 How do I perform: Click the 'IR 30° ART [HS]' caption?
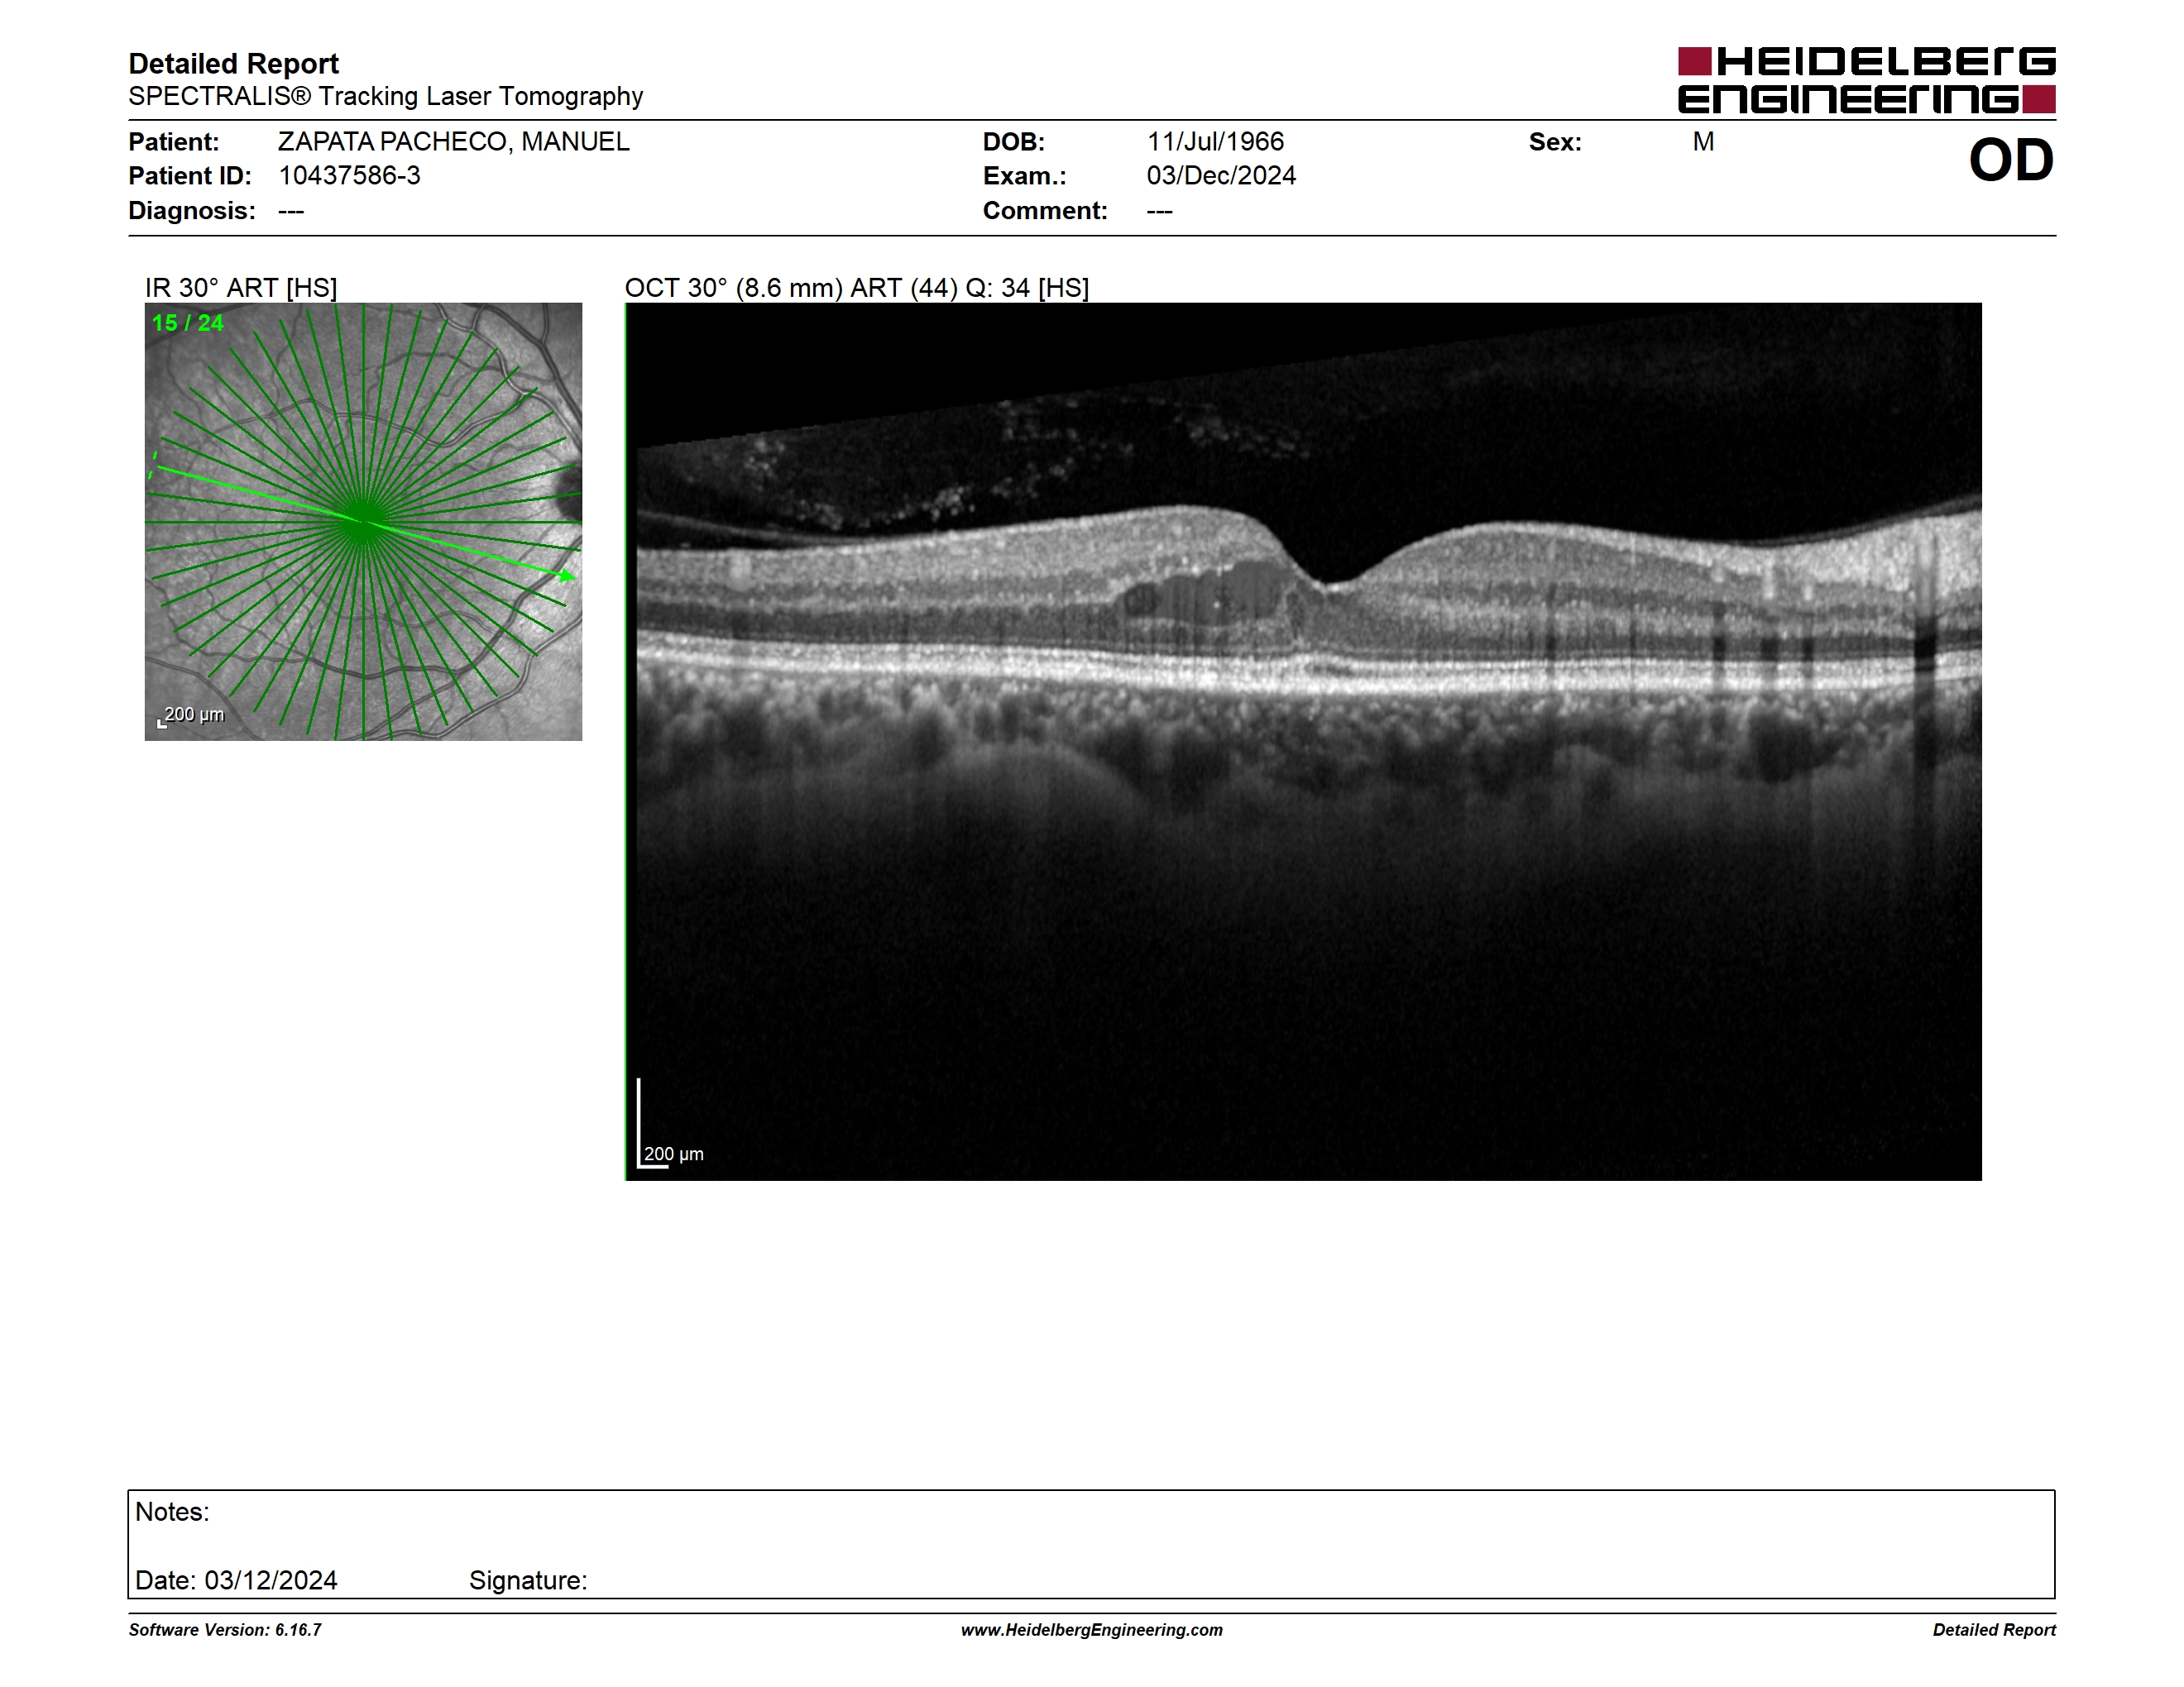(x=241, y=288)
